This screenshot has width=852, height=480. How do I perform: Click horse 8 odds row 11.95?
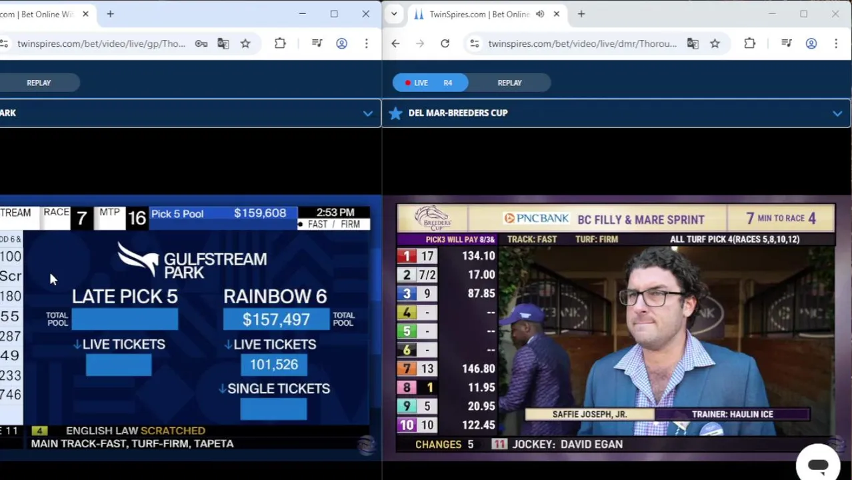[x=447, y=387]
